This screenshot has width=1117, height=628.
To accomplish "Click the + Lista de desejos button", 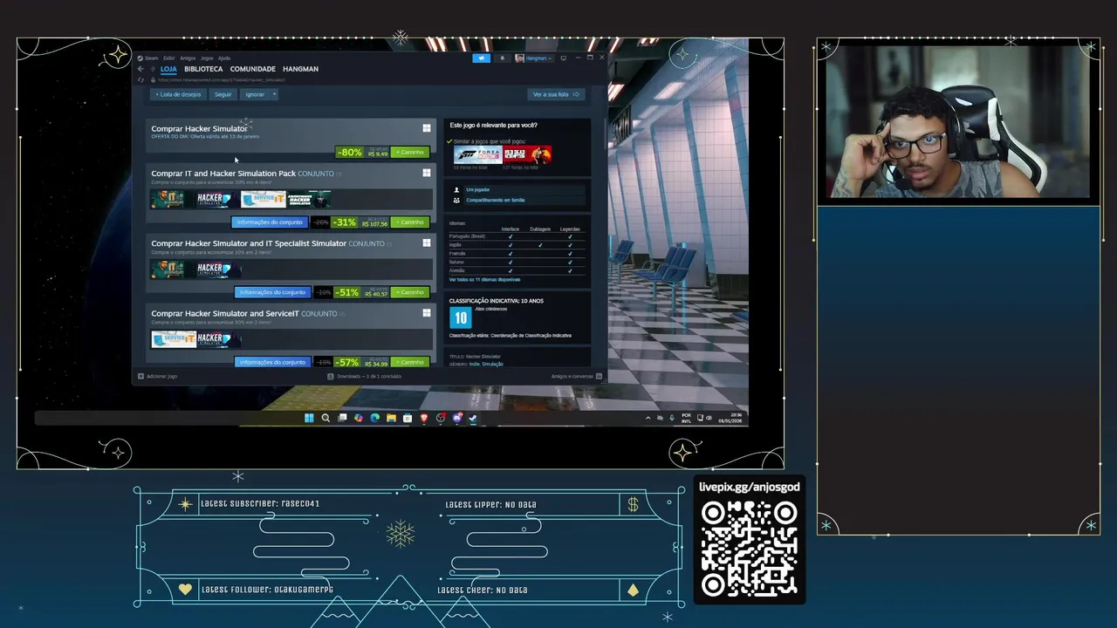I will pyautogui.click(x=178, y=94).
